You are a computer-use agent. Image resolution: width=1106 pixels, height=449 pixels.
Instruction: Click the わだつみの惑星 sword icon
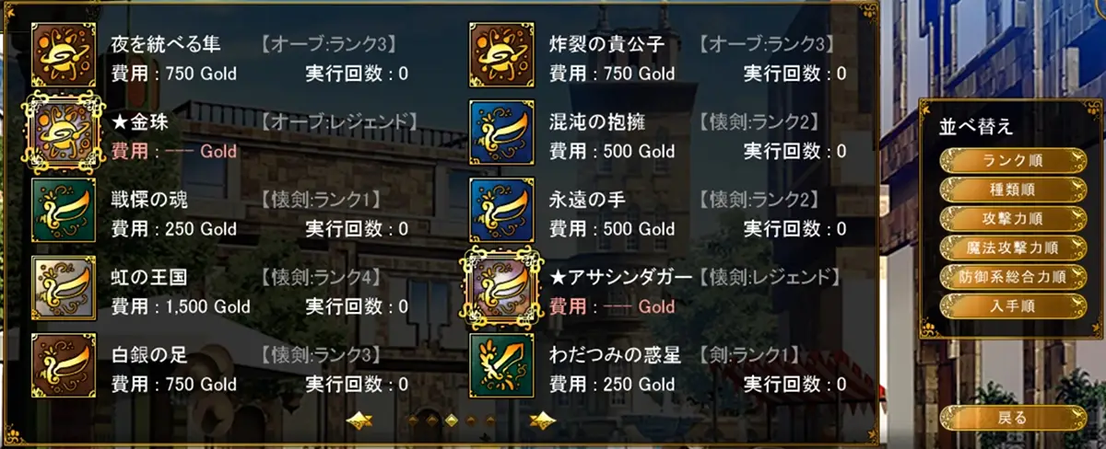501,366
